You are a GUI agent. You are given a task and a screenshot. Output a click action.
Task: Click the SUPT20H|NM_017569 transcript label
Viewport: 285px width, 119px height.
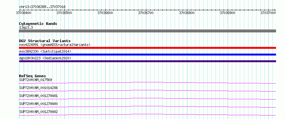pos(36,80)
